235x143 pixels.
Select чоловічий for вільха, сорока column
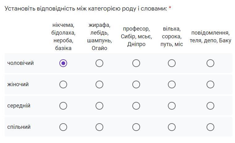coord(172,63)
